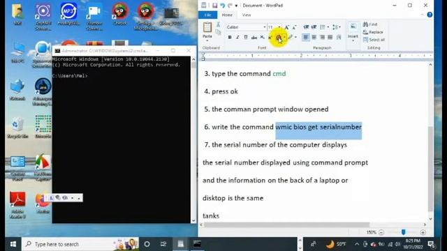Click the 'Type here to search' taskbar box
Image resolution: width=447 pixels, height=251 pixels.
tap(80, 244)
